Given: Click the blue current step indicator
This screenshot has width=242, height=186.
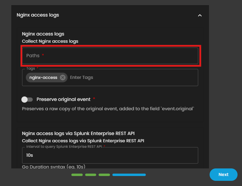Looking at the screenshot, I should click(129, 175).
